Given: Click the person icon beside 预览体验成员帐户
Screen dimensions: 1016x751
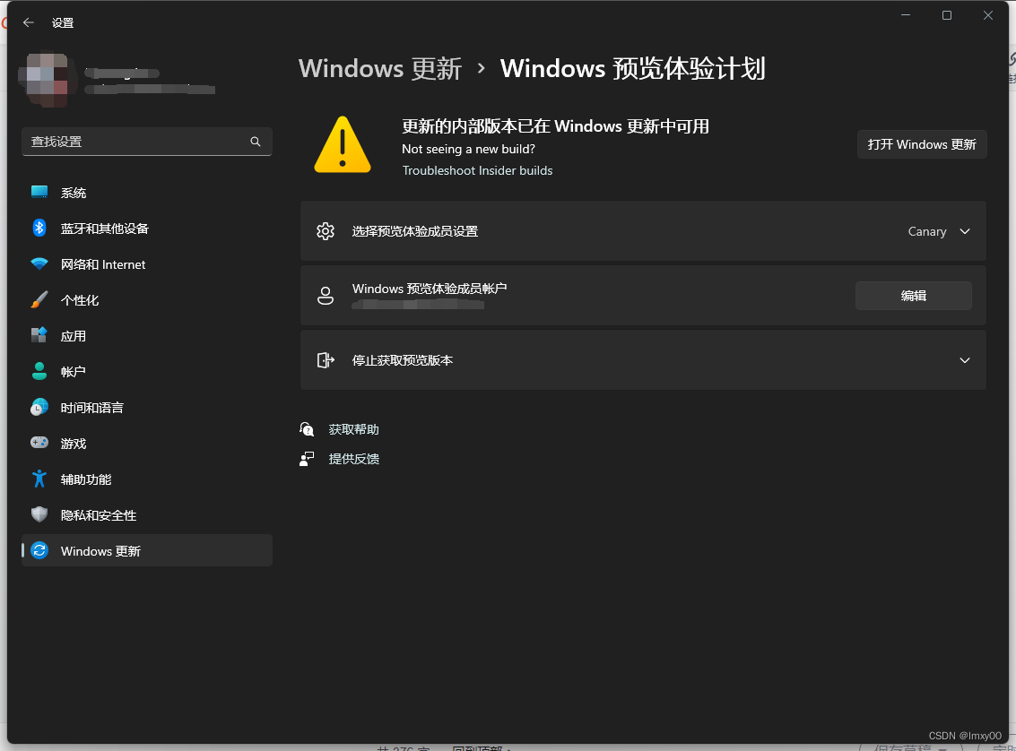Looking at the screenshot, I should [326, 296].
